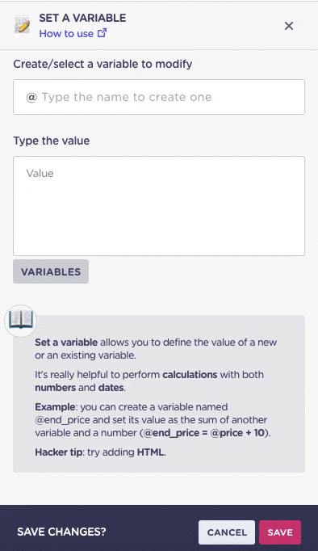Click the SAVE CHANGES? prompt text
The image size is (318, 551).
coord(61,532)
